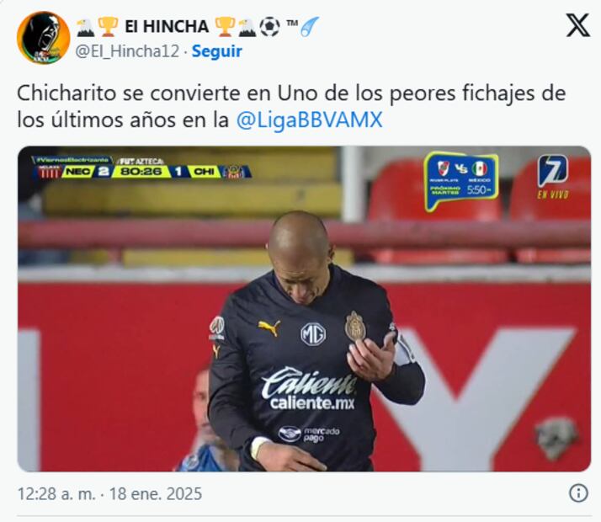The height and width of the screenshot is (522, 601).
Task: Click the comet emoji after display name
Action: (x=310, y=27)
